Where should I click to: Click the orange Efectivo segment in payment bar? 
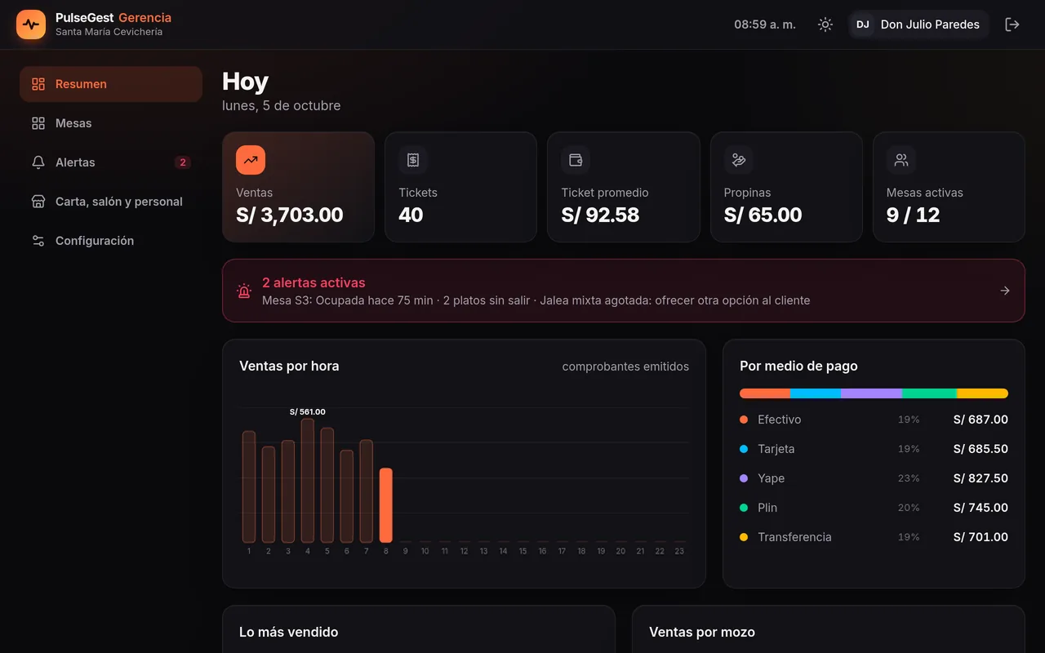coord(765,393)
